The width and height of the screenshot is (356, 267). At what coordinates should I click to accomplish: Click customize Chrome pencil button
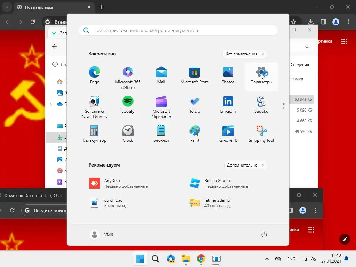[345, 239]
